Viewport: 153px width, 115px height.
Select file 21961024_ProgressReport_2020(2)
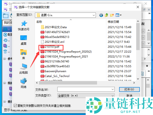[66, 52]
